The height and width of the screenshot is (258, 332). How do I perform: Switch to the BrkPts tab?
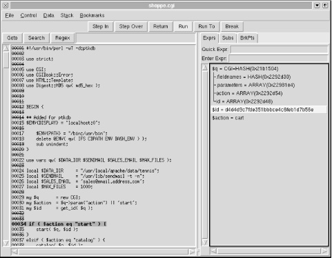(x=247, y=38)
